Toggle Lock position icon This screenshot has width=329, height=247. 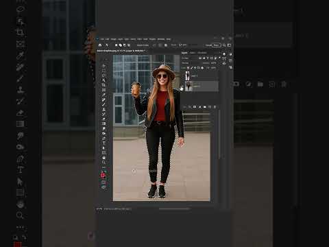click(195, 68)
